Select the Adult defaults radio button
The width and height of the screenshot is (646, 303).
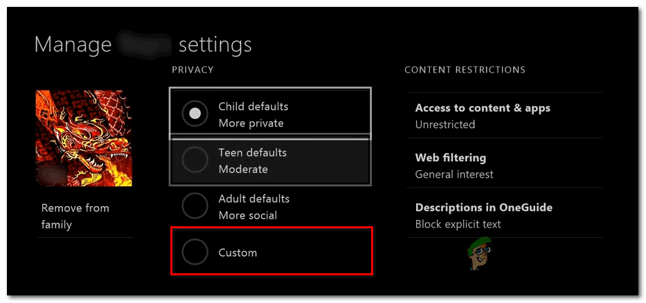click(195, 206)
